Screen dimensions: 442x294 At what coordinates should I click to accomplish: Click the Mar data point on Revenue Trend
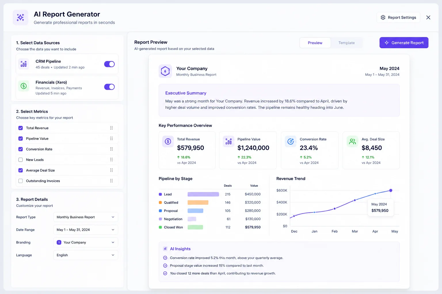click(355, 200)
